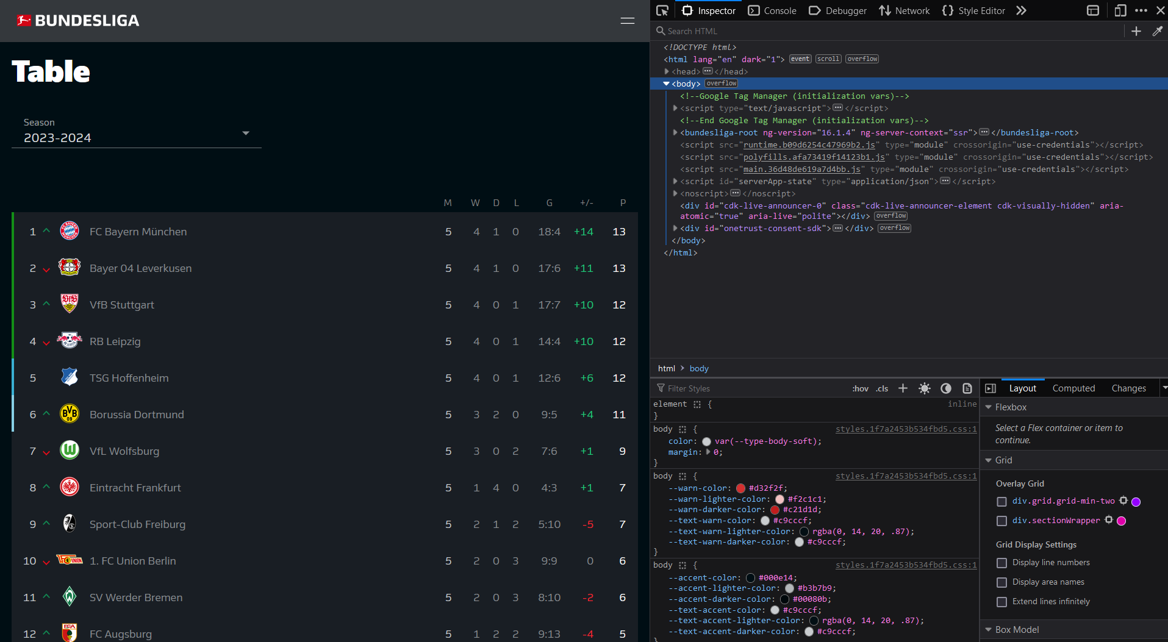1168x642 pixels.
Task: Click the SV Werder Bremen crest
Action: pos(70,596)
